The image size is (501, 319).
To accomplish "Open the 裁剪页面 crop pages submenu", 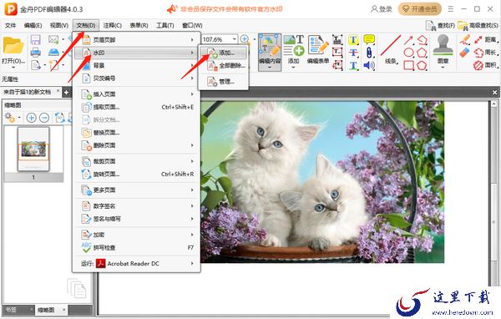I will pos(137,161).
